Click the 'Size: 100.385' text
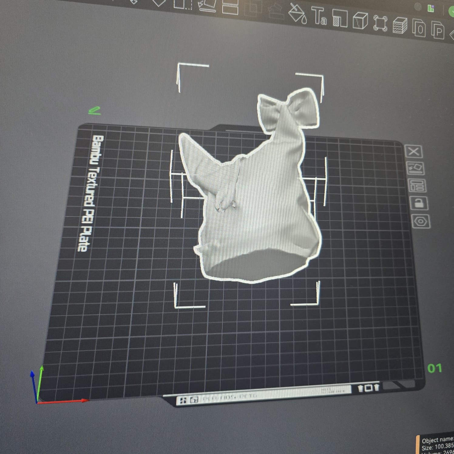This screenshot has width=454, height=454. coord(437,447)
